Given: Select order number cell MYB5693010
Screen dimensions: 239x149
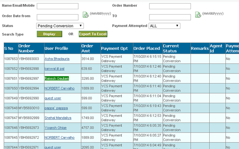Looking at the screenshot, I should (31, 108).
